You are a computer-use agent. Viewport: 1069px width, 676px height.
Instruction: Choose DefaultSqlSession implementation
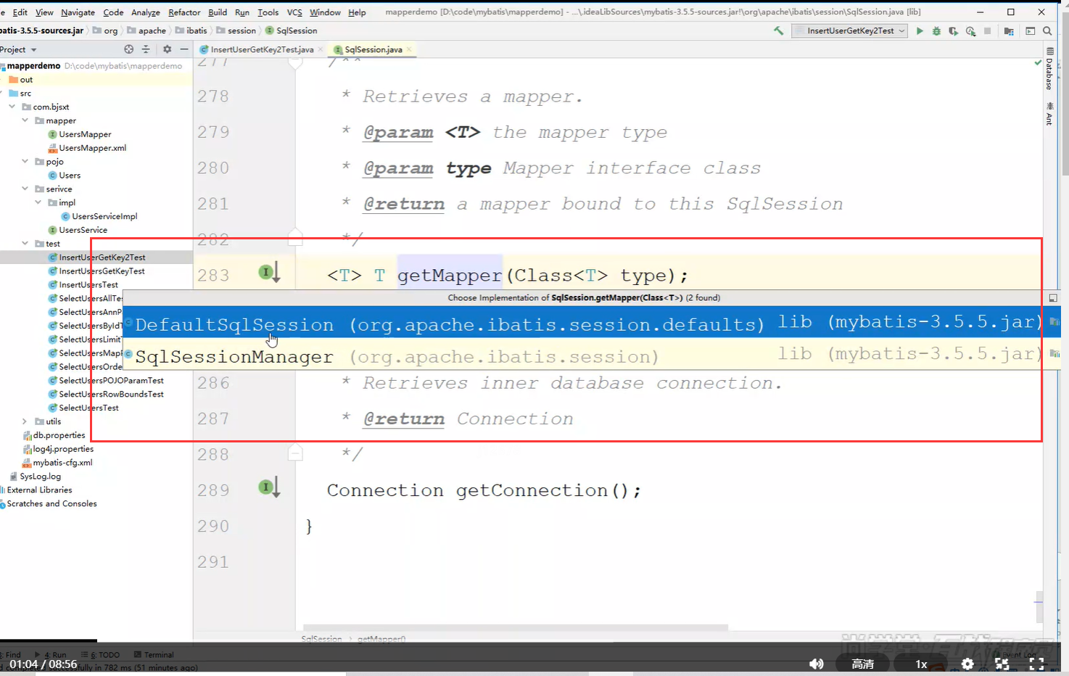tap(590, 322)
